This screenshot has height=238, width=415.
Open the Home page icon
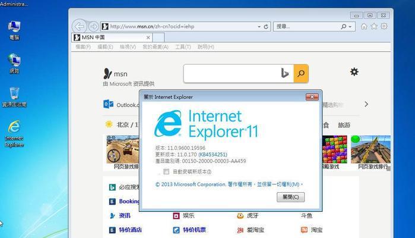[364, 26]
